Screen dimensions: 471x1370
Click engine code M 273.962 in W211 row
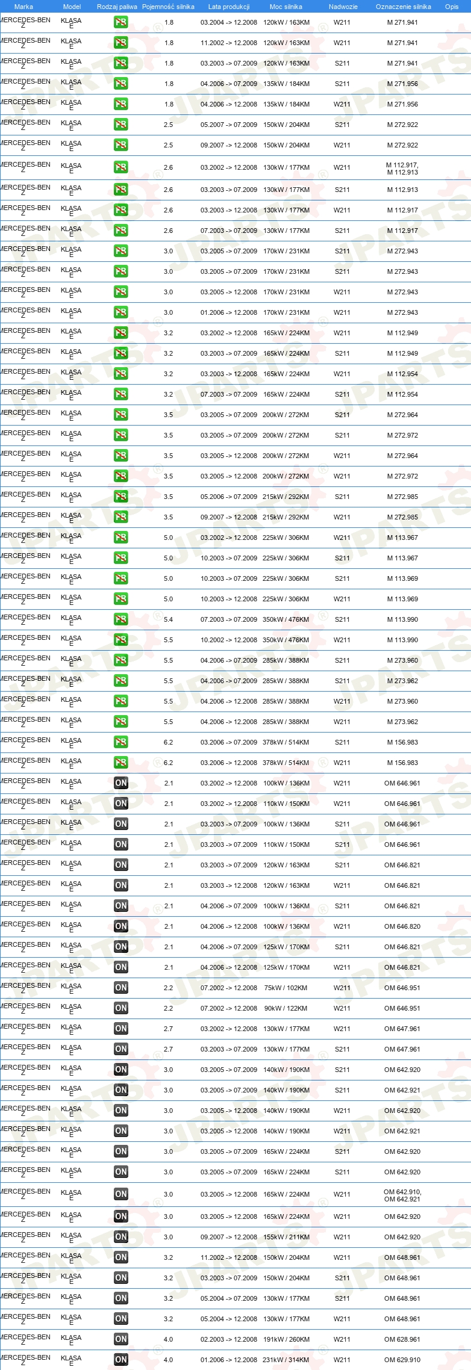point(402,722)
